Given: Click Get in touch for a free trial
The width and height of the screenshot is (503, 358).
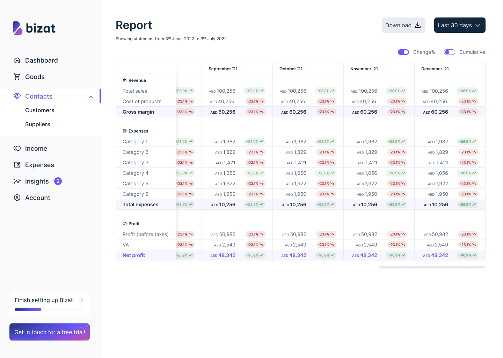Looking at the screenshot, I should (50, 332).
